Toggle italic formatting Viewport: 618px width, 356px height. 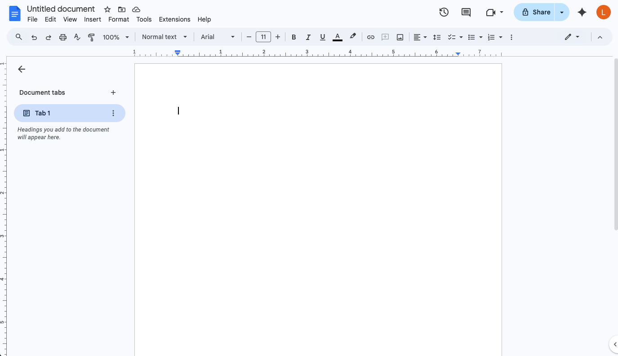pyautogui.click(x=308, y=37)
